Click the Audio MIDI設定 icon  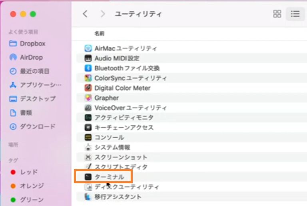88,58
